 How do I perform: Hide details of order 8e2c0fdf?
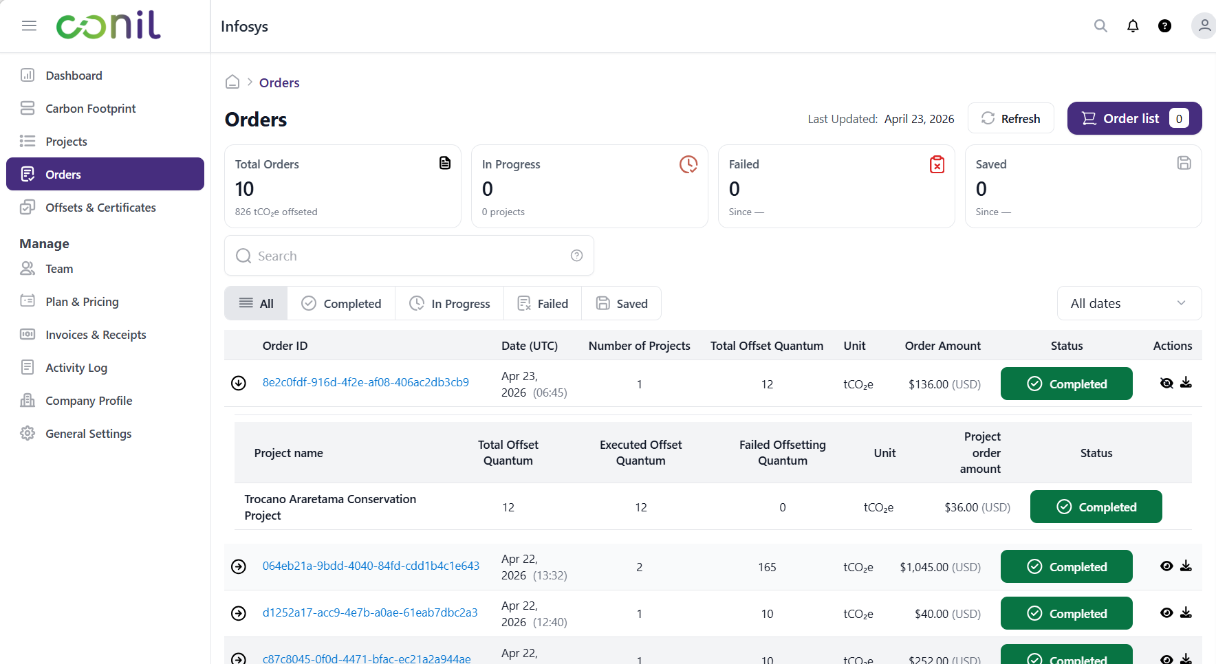1166,383
